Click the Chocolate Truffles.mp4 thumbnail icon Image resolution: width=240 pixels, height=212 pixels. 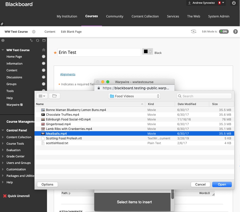(43, 115)
